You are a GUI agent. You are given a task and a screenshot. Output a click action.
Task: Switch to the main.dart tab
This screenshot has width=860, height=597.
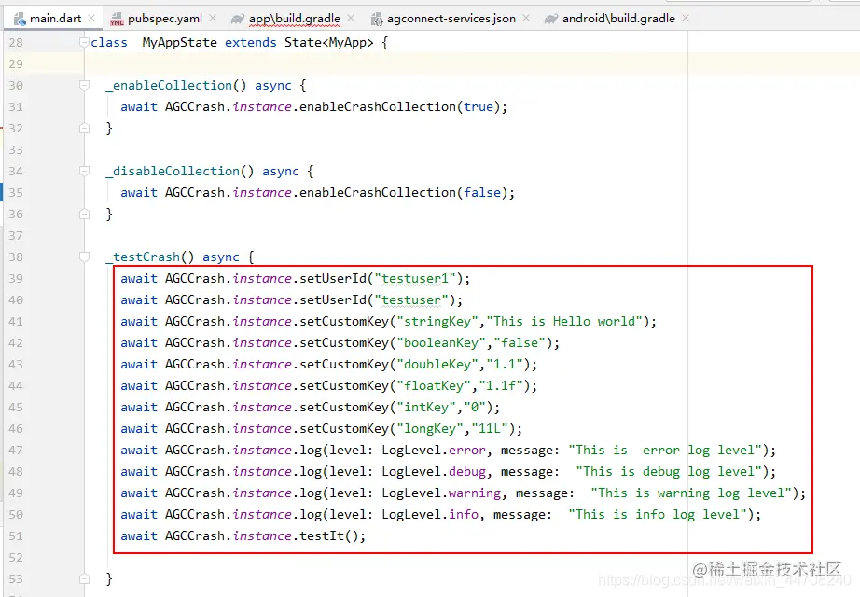55,19
